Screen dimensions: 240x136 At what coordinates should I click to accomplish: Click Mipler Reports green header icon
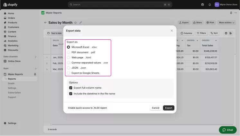click(x=43, y=13)
